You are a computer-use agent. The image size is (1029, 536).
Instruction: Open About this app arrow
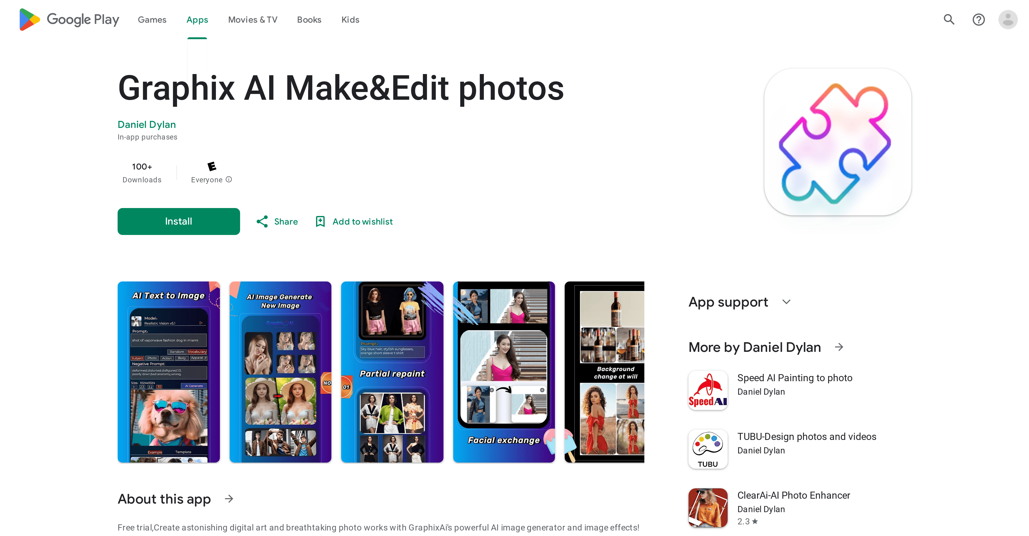(229, 499)
